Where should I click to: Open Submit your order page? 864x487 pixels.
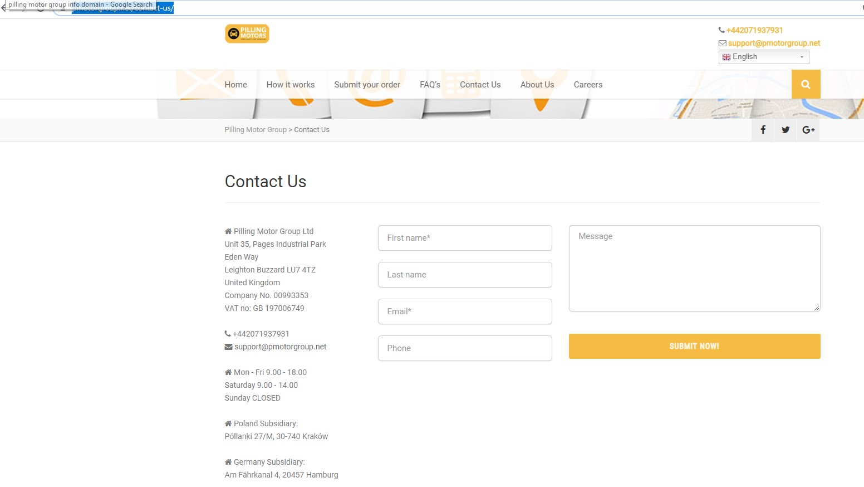[x=367, y=85]
